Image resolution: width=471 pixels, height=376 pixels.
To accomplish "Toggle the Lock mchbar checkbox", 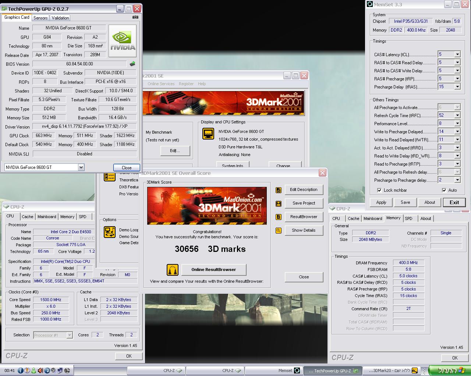I will [379, 190].
